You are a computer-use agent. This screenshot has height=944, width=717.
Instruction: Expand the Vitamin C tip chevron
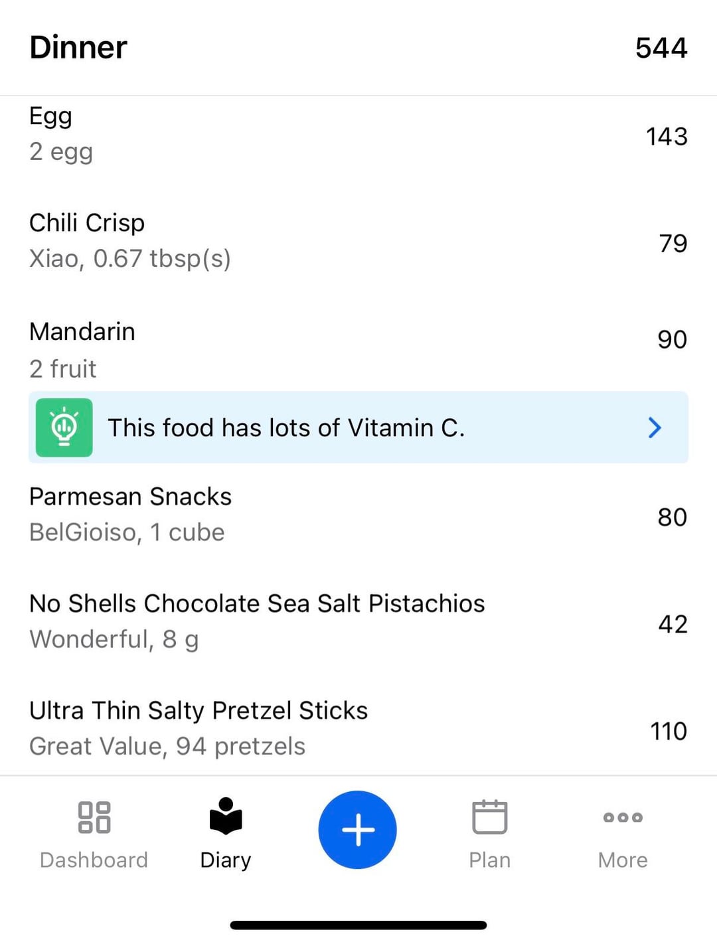click(x=655, y=428)
